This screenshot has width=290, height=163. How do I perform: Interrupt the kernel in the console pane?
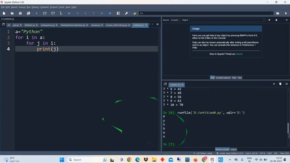pos(274,84)
